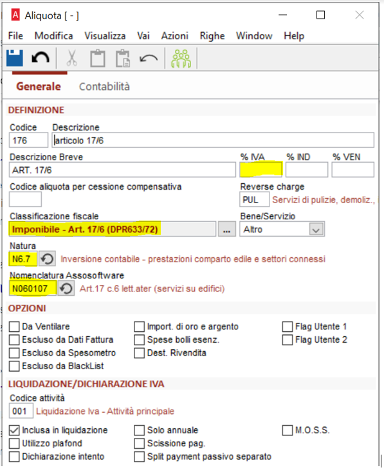Click the blue Save floppy disk icon
Screen dimensions: 384x472
tap(14, 58)
